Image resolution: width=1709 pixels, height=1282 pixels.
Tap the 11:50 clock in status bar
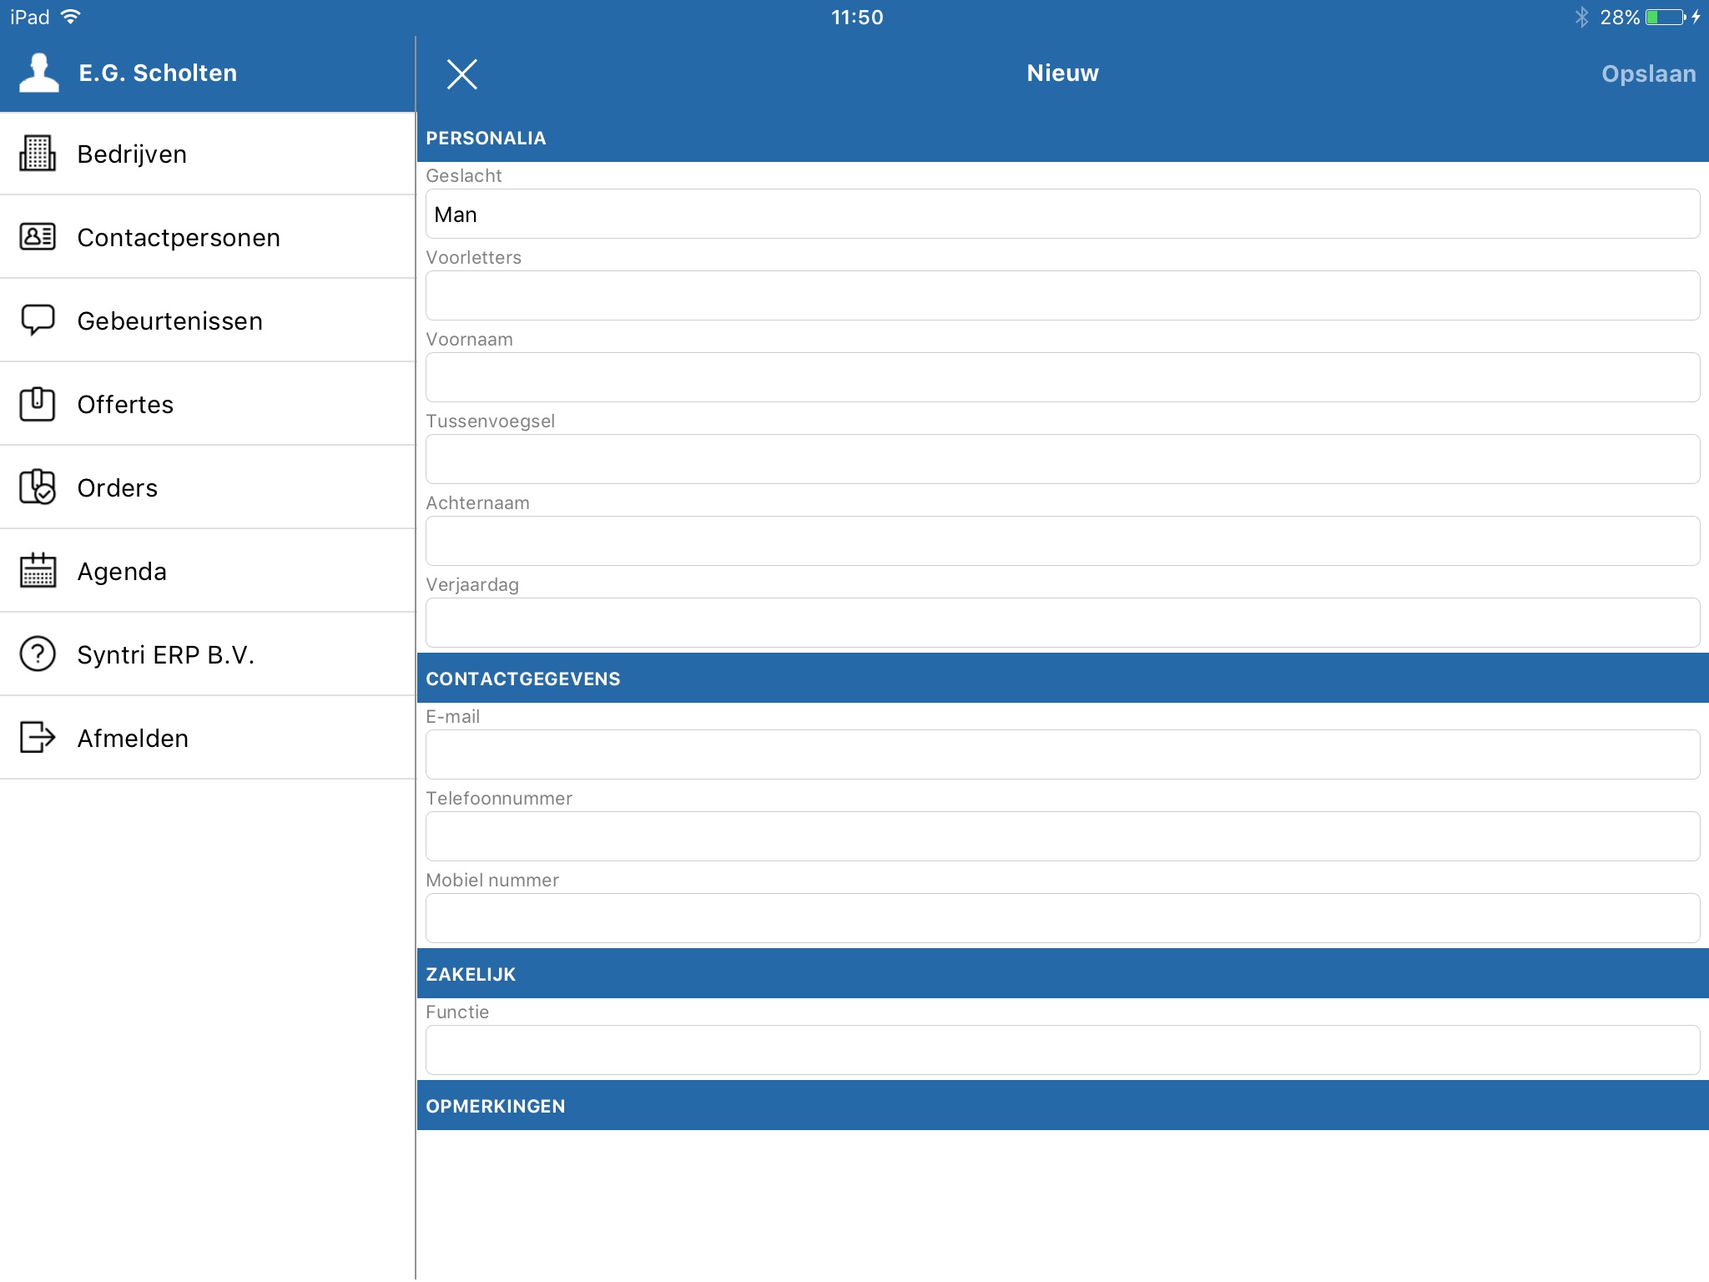857,17
